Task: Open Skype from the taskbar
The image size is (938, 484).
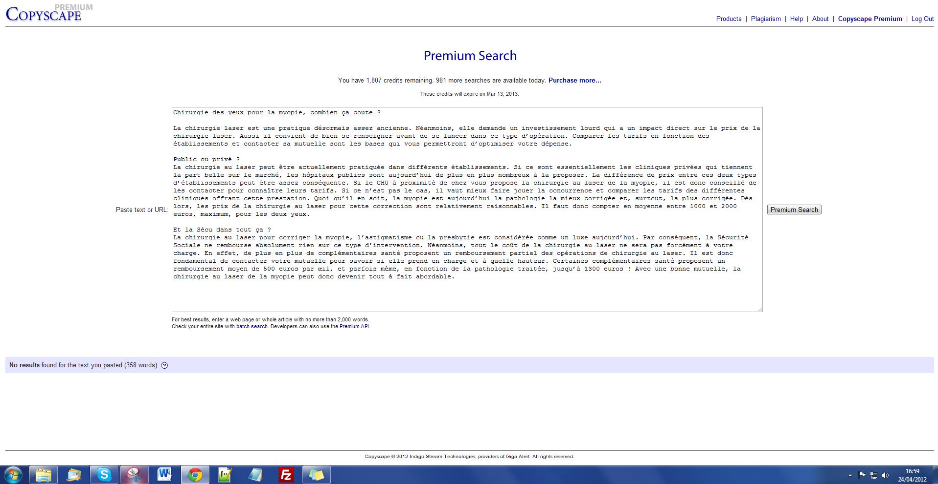Action: [x=104, y=474]
